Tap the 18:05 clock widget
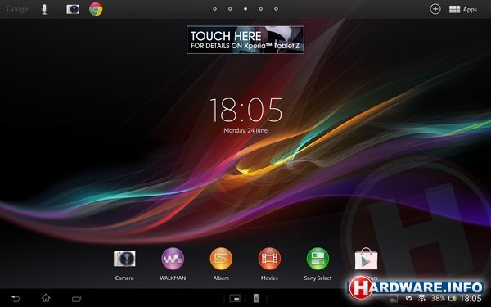The image size is (491, 307). [245, 110]
